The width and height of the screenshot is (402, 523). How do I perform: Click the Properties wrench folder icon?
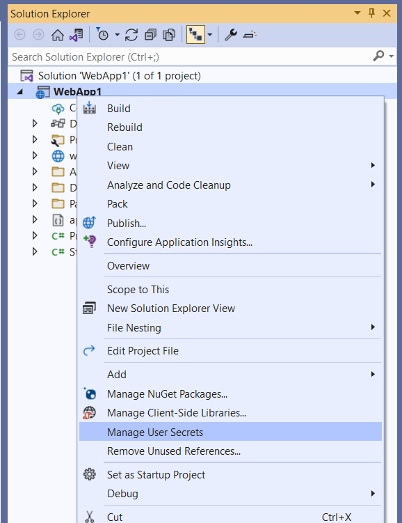click(58, 140)
